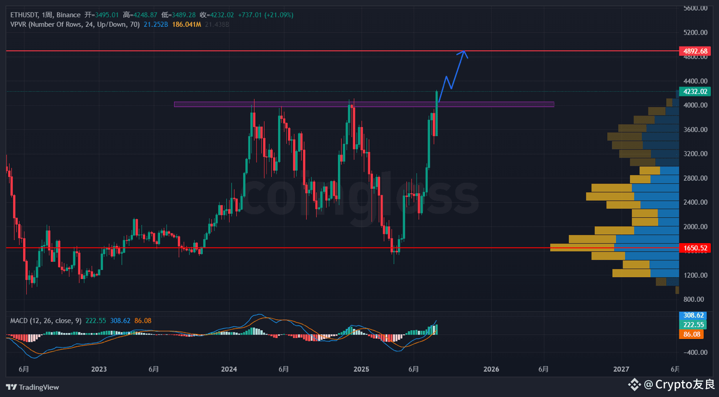Click the TradingView logo
The height and width of the screenshot is (397, 719).
(x=33, y=387)
